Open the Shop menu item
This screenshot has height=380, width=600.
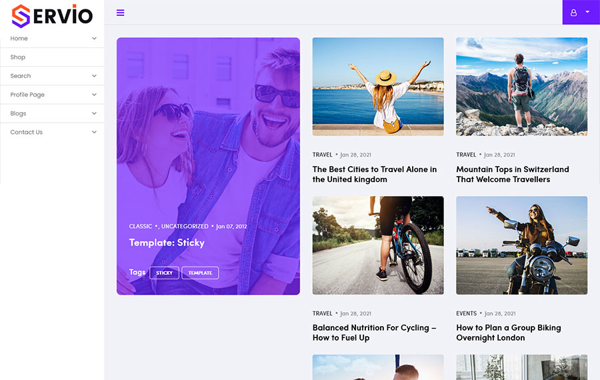(x=18, y=57)
